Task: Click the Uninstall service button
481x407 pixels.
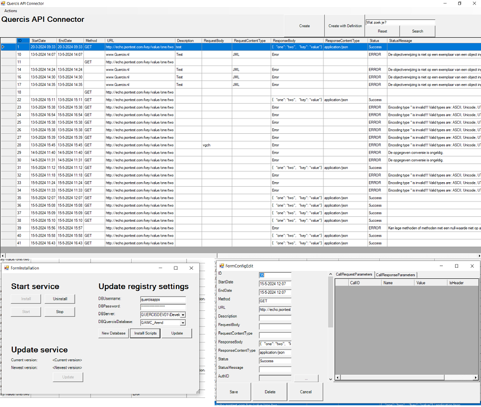Action: (x=59, y=299)
